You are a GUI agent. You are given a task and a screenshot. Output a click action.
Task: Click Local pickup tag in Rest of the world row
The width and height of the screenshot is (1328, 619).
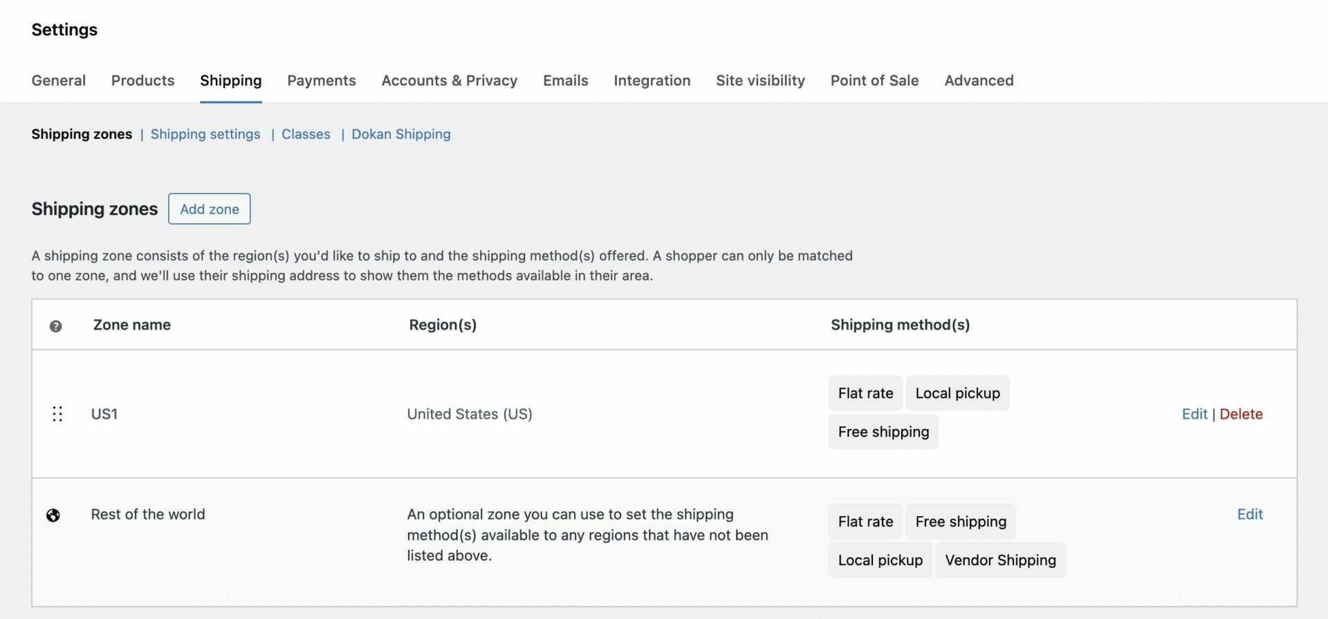(x=880, y=560)
